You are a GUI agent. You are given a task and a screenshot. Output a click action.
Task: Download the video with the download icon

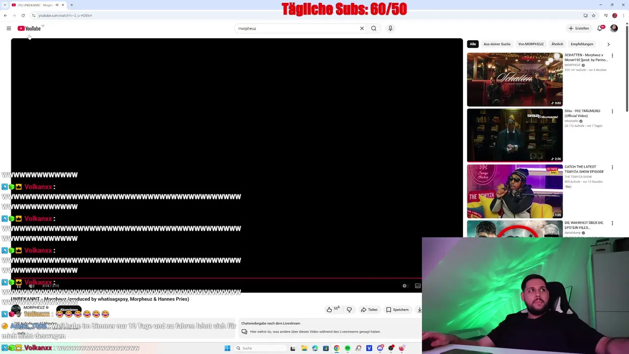click(x=420, y=310)
